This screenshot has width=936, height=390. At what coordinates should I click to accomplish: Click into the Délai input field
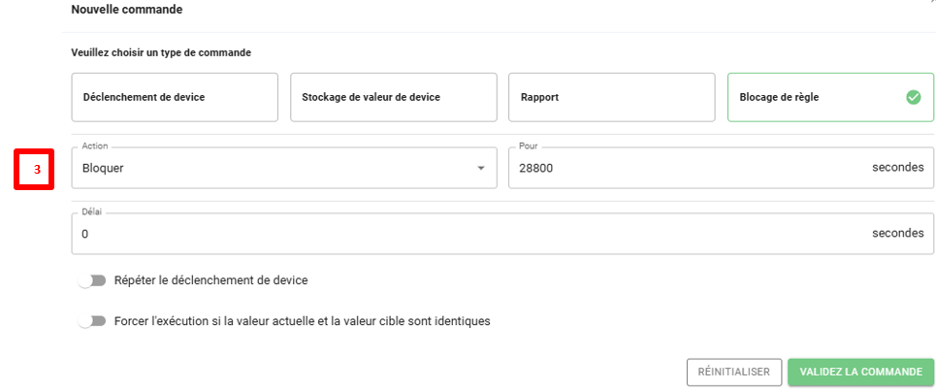coord(466,234)
